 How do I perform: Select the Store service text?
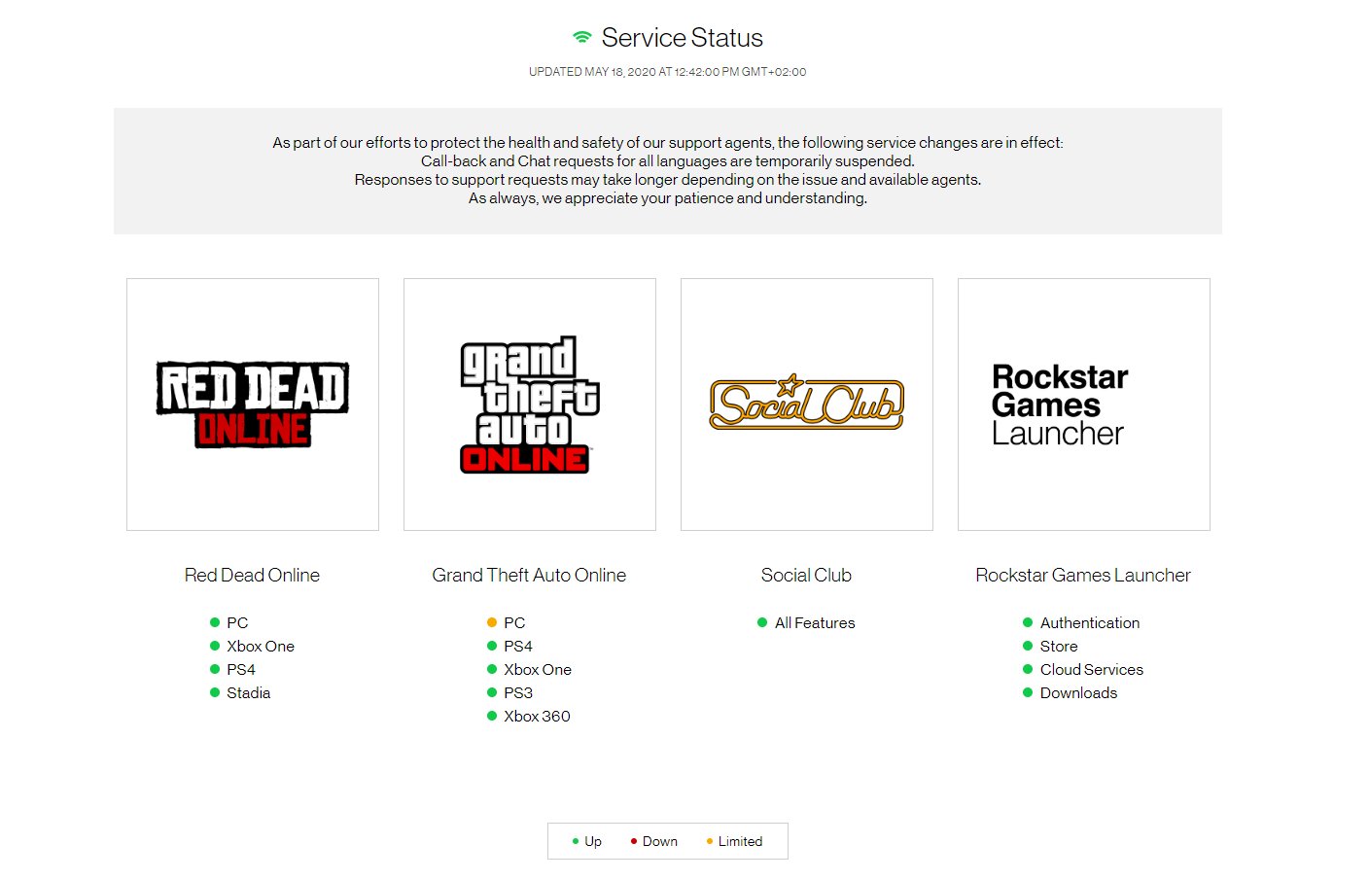pos(1059,646)
